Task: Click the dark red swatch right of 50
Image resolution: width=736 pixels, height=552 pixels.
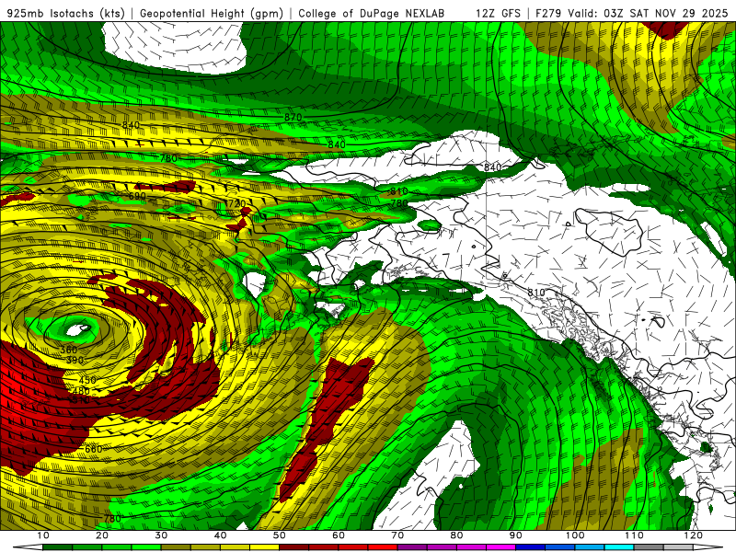Action: pyautogui.click(x=293, y=547)
